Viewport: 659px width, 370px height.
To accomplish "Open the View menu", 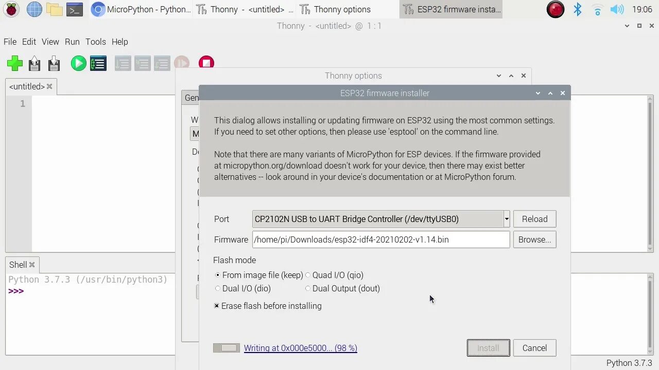I will tap(50, 42).
